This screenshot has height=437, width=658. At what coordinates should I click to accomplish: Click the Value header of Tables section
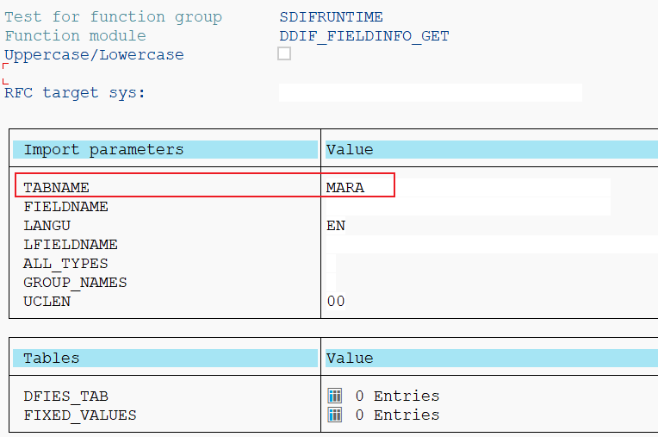click(x=492, y=358)
